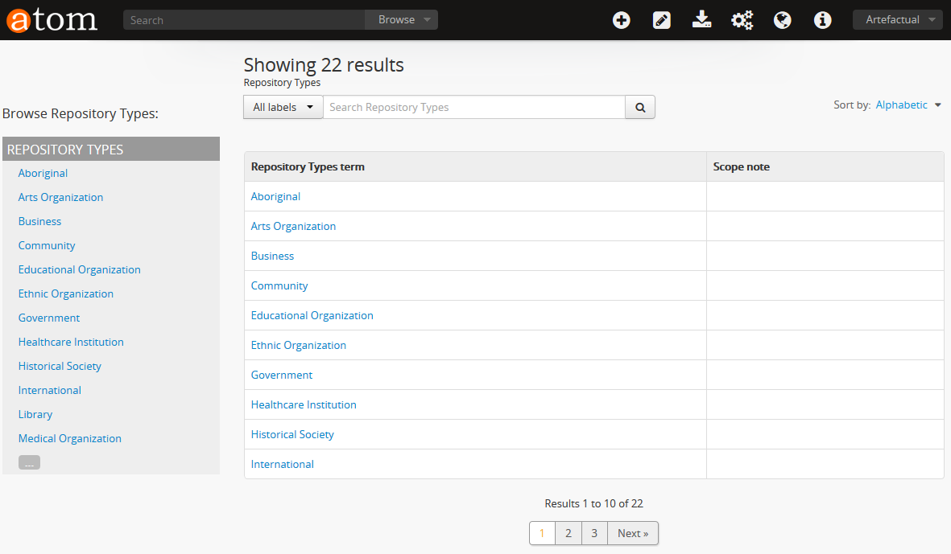This screenshot has width=951, height=554.
Task: Click the AtoM logo in header
Action: [52, 19]
